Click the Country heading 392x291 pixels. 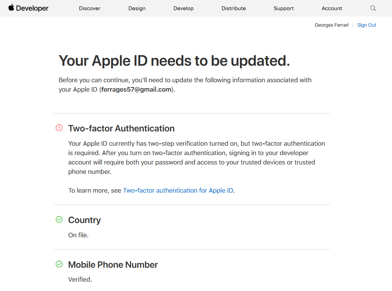tap(85, 220)
